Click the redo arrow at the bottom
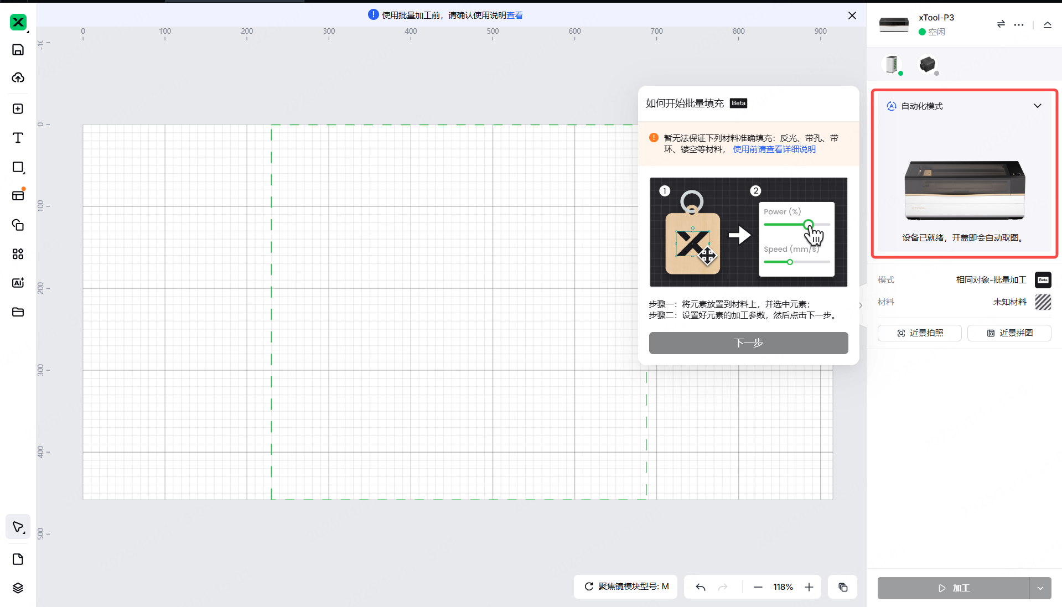The width and height of the screenshot is (1062, 607). click(x=724, y=587)
